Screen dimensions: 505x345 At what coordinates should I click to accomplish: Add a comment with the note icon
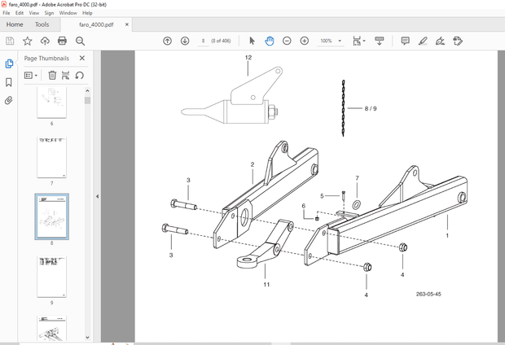[x=405, y=41]
